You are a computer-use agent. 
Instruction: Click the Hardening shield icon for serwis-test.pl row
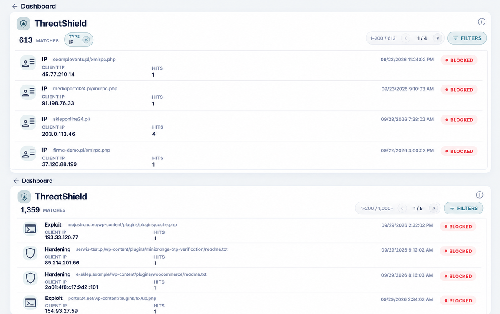coord(30,253)
